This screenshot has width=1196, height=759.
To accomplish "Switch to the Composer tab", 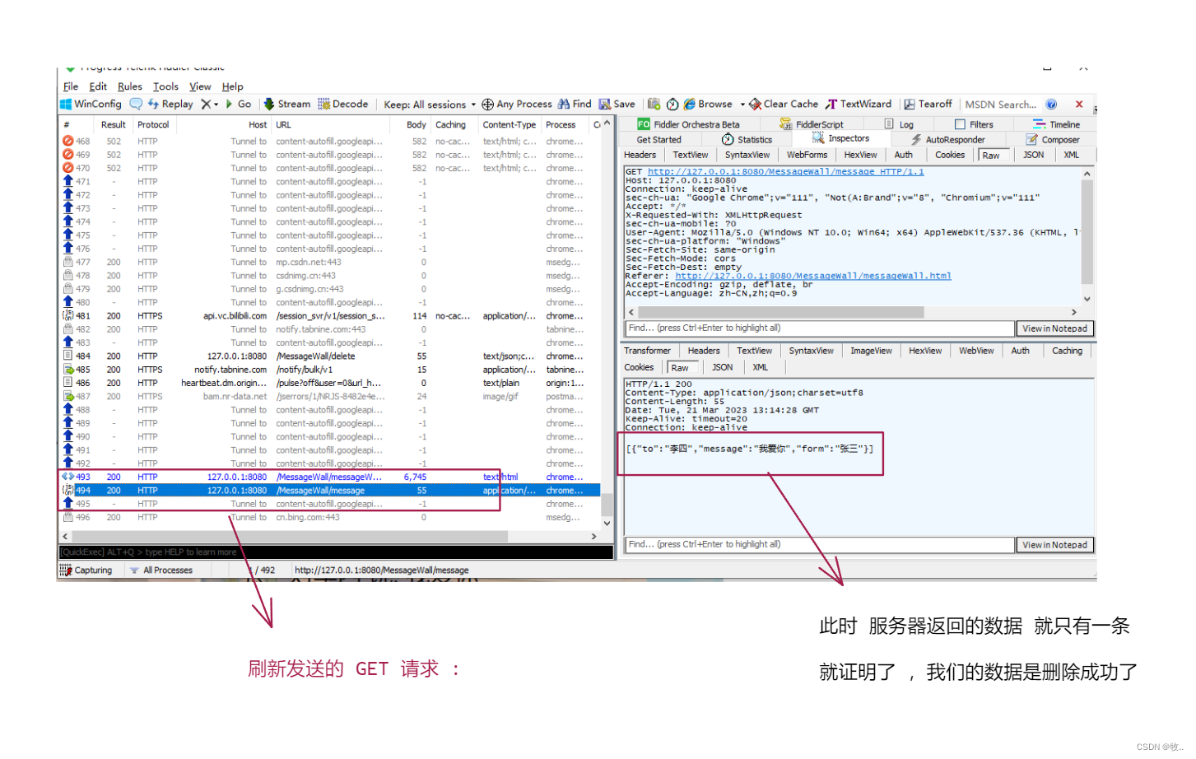I will [1053, 140].
